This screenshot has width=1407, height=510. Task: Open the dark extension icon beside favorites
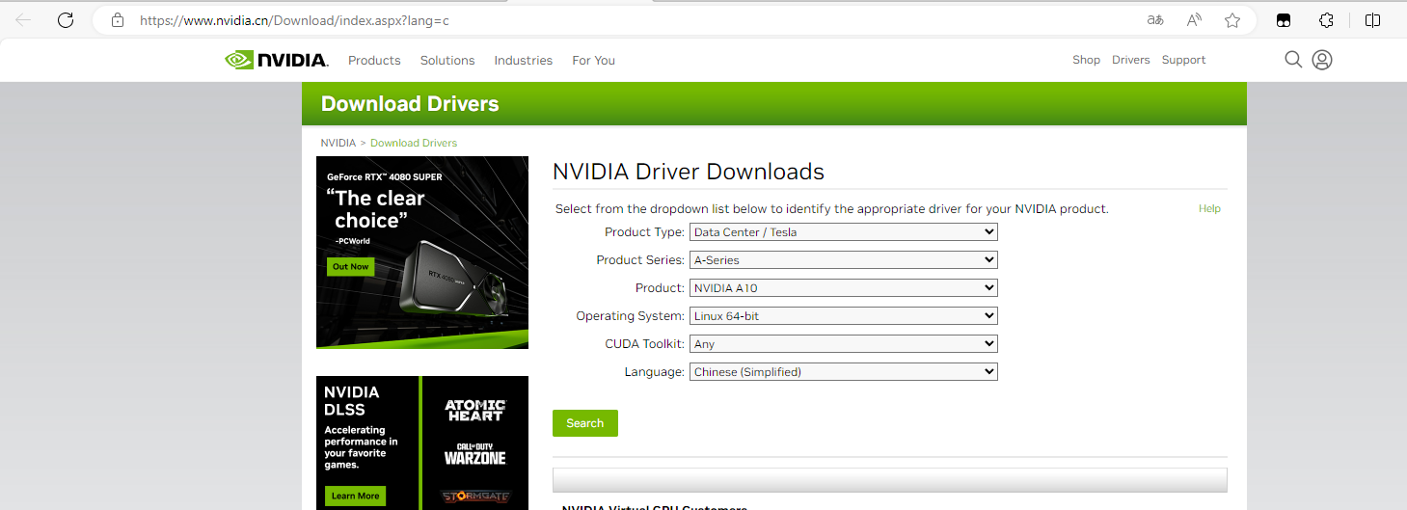coord(1284,19)
